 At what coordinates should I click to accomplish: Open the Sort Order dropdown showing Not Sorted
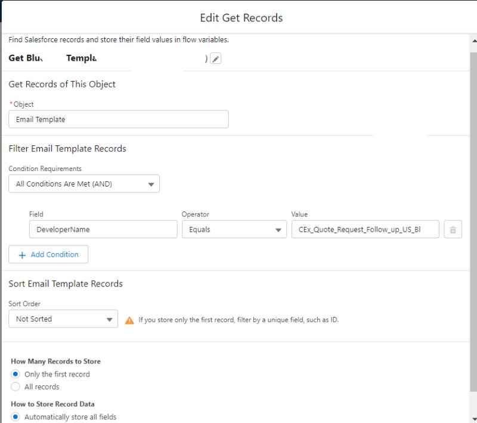(x=63, y=319)
